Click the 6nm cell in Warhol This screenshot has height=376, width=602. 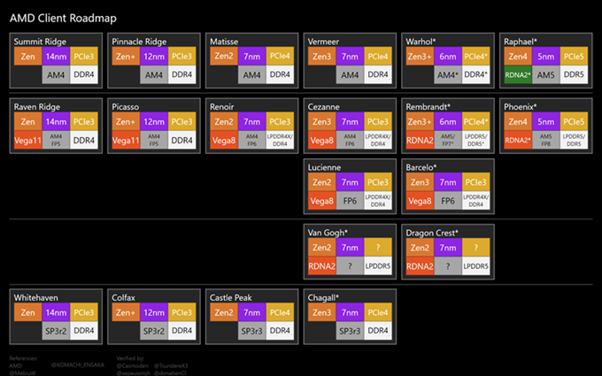(448, 57)
